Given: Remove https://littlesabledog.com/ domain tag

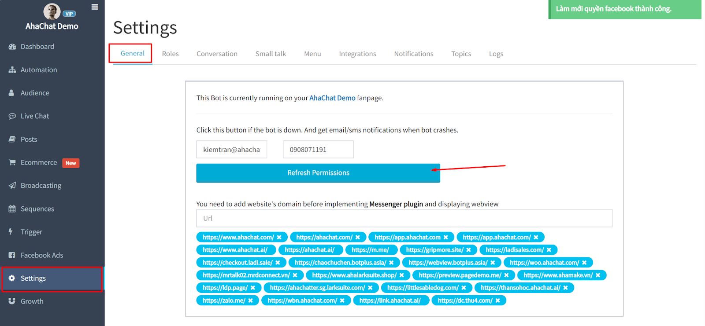Looking at the screenshot, I should click(464, 288).
